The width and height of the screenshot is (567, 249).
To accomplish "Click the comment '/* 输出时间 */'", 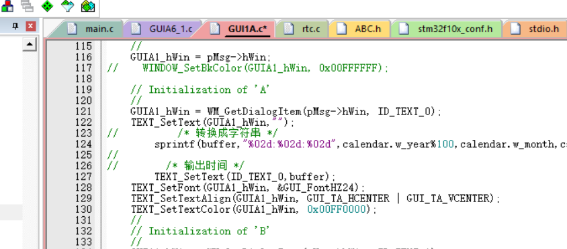I will 205,166.
